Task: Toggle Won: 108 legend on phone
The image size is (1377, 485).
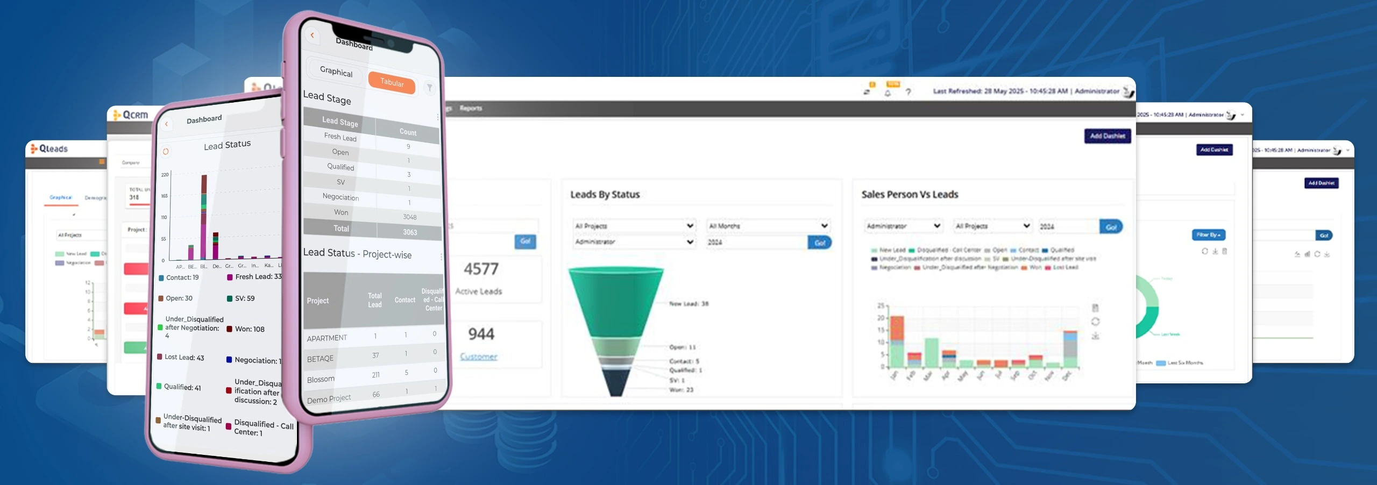Action: click(246, 329)
